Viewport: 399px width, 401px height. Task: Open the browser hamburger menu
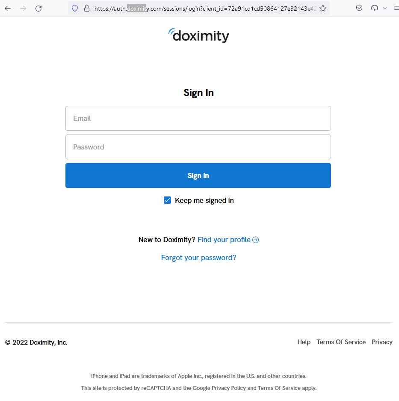coord(396,8)
